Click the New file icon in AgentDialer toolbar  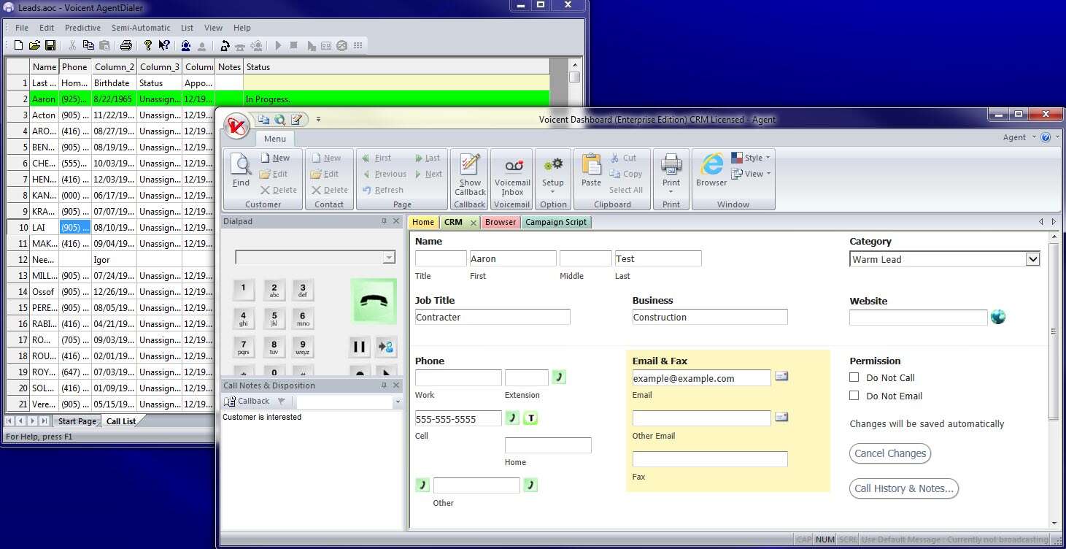(x=19, y=45)
